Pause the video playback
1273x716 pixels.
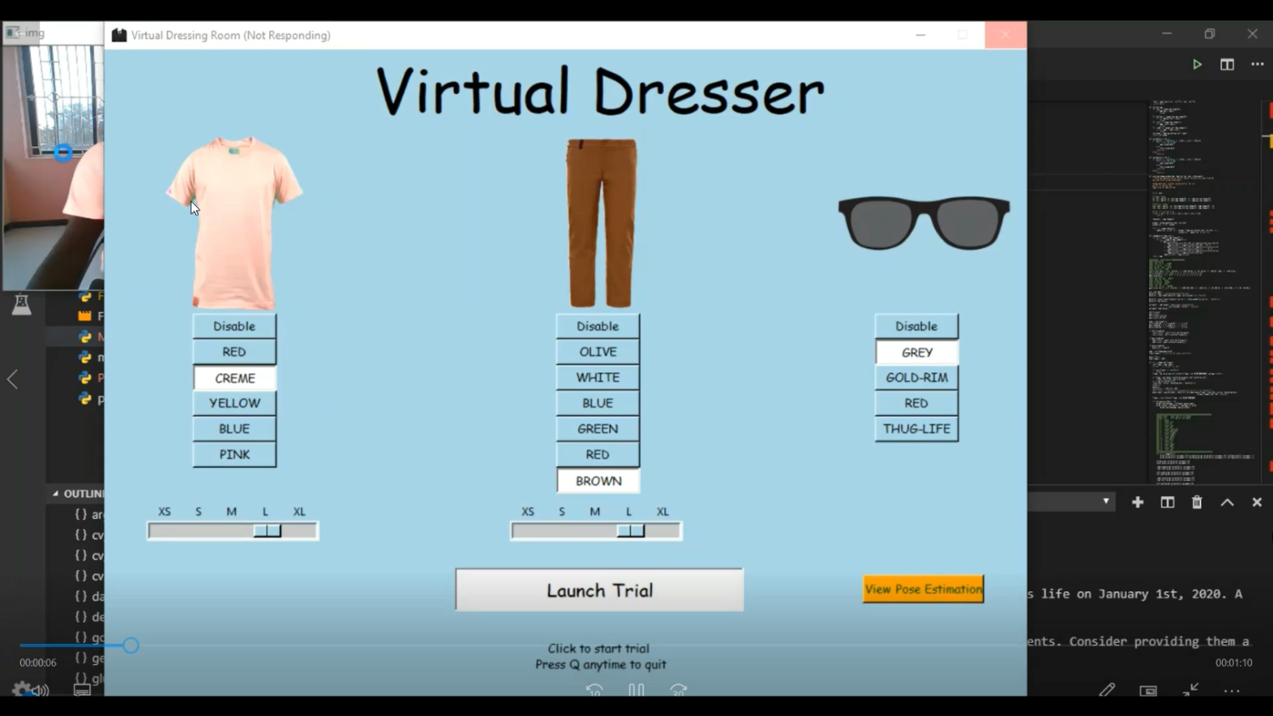636,691
